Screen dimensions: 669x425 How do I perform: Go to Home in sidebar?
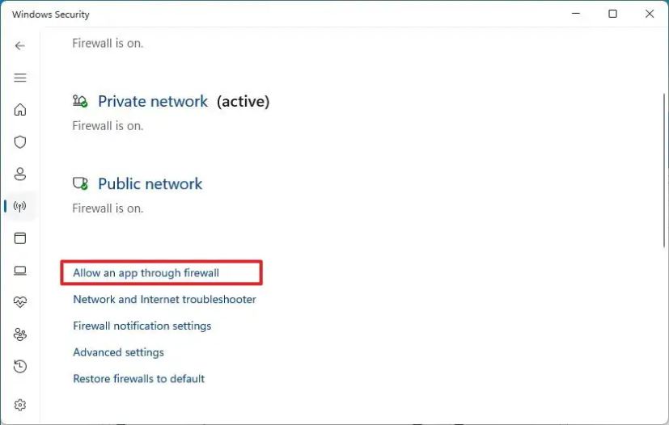click(20, 110)
